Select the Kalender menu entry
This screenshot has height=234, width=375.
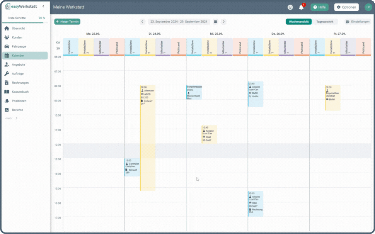tap(18, 55)
